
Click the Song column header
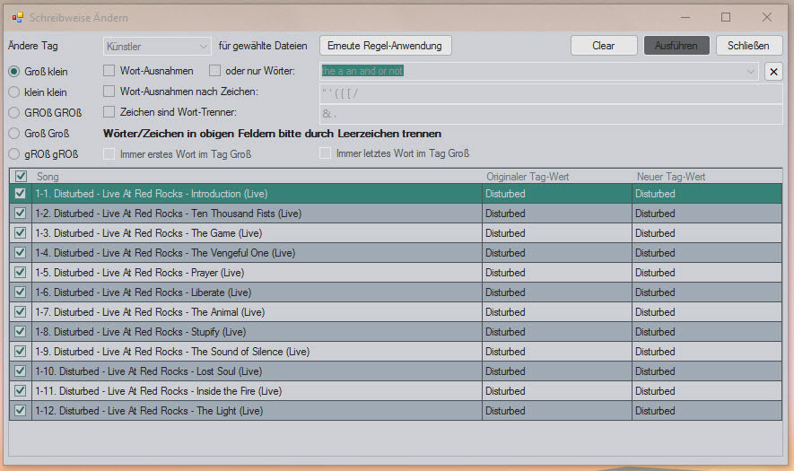pyautogui.click(x=258, y=176)
